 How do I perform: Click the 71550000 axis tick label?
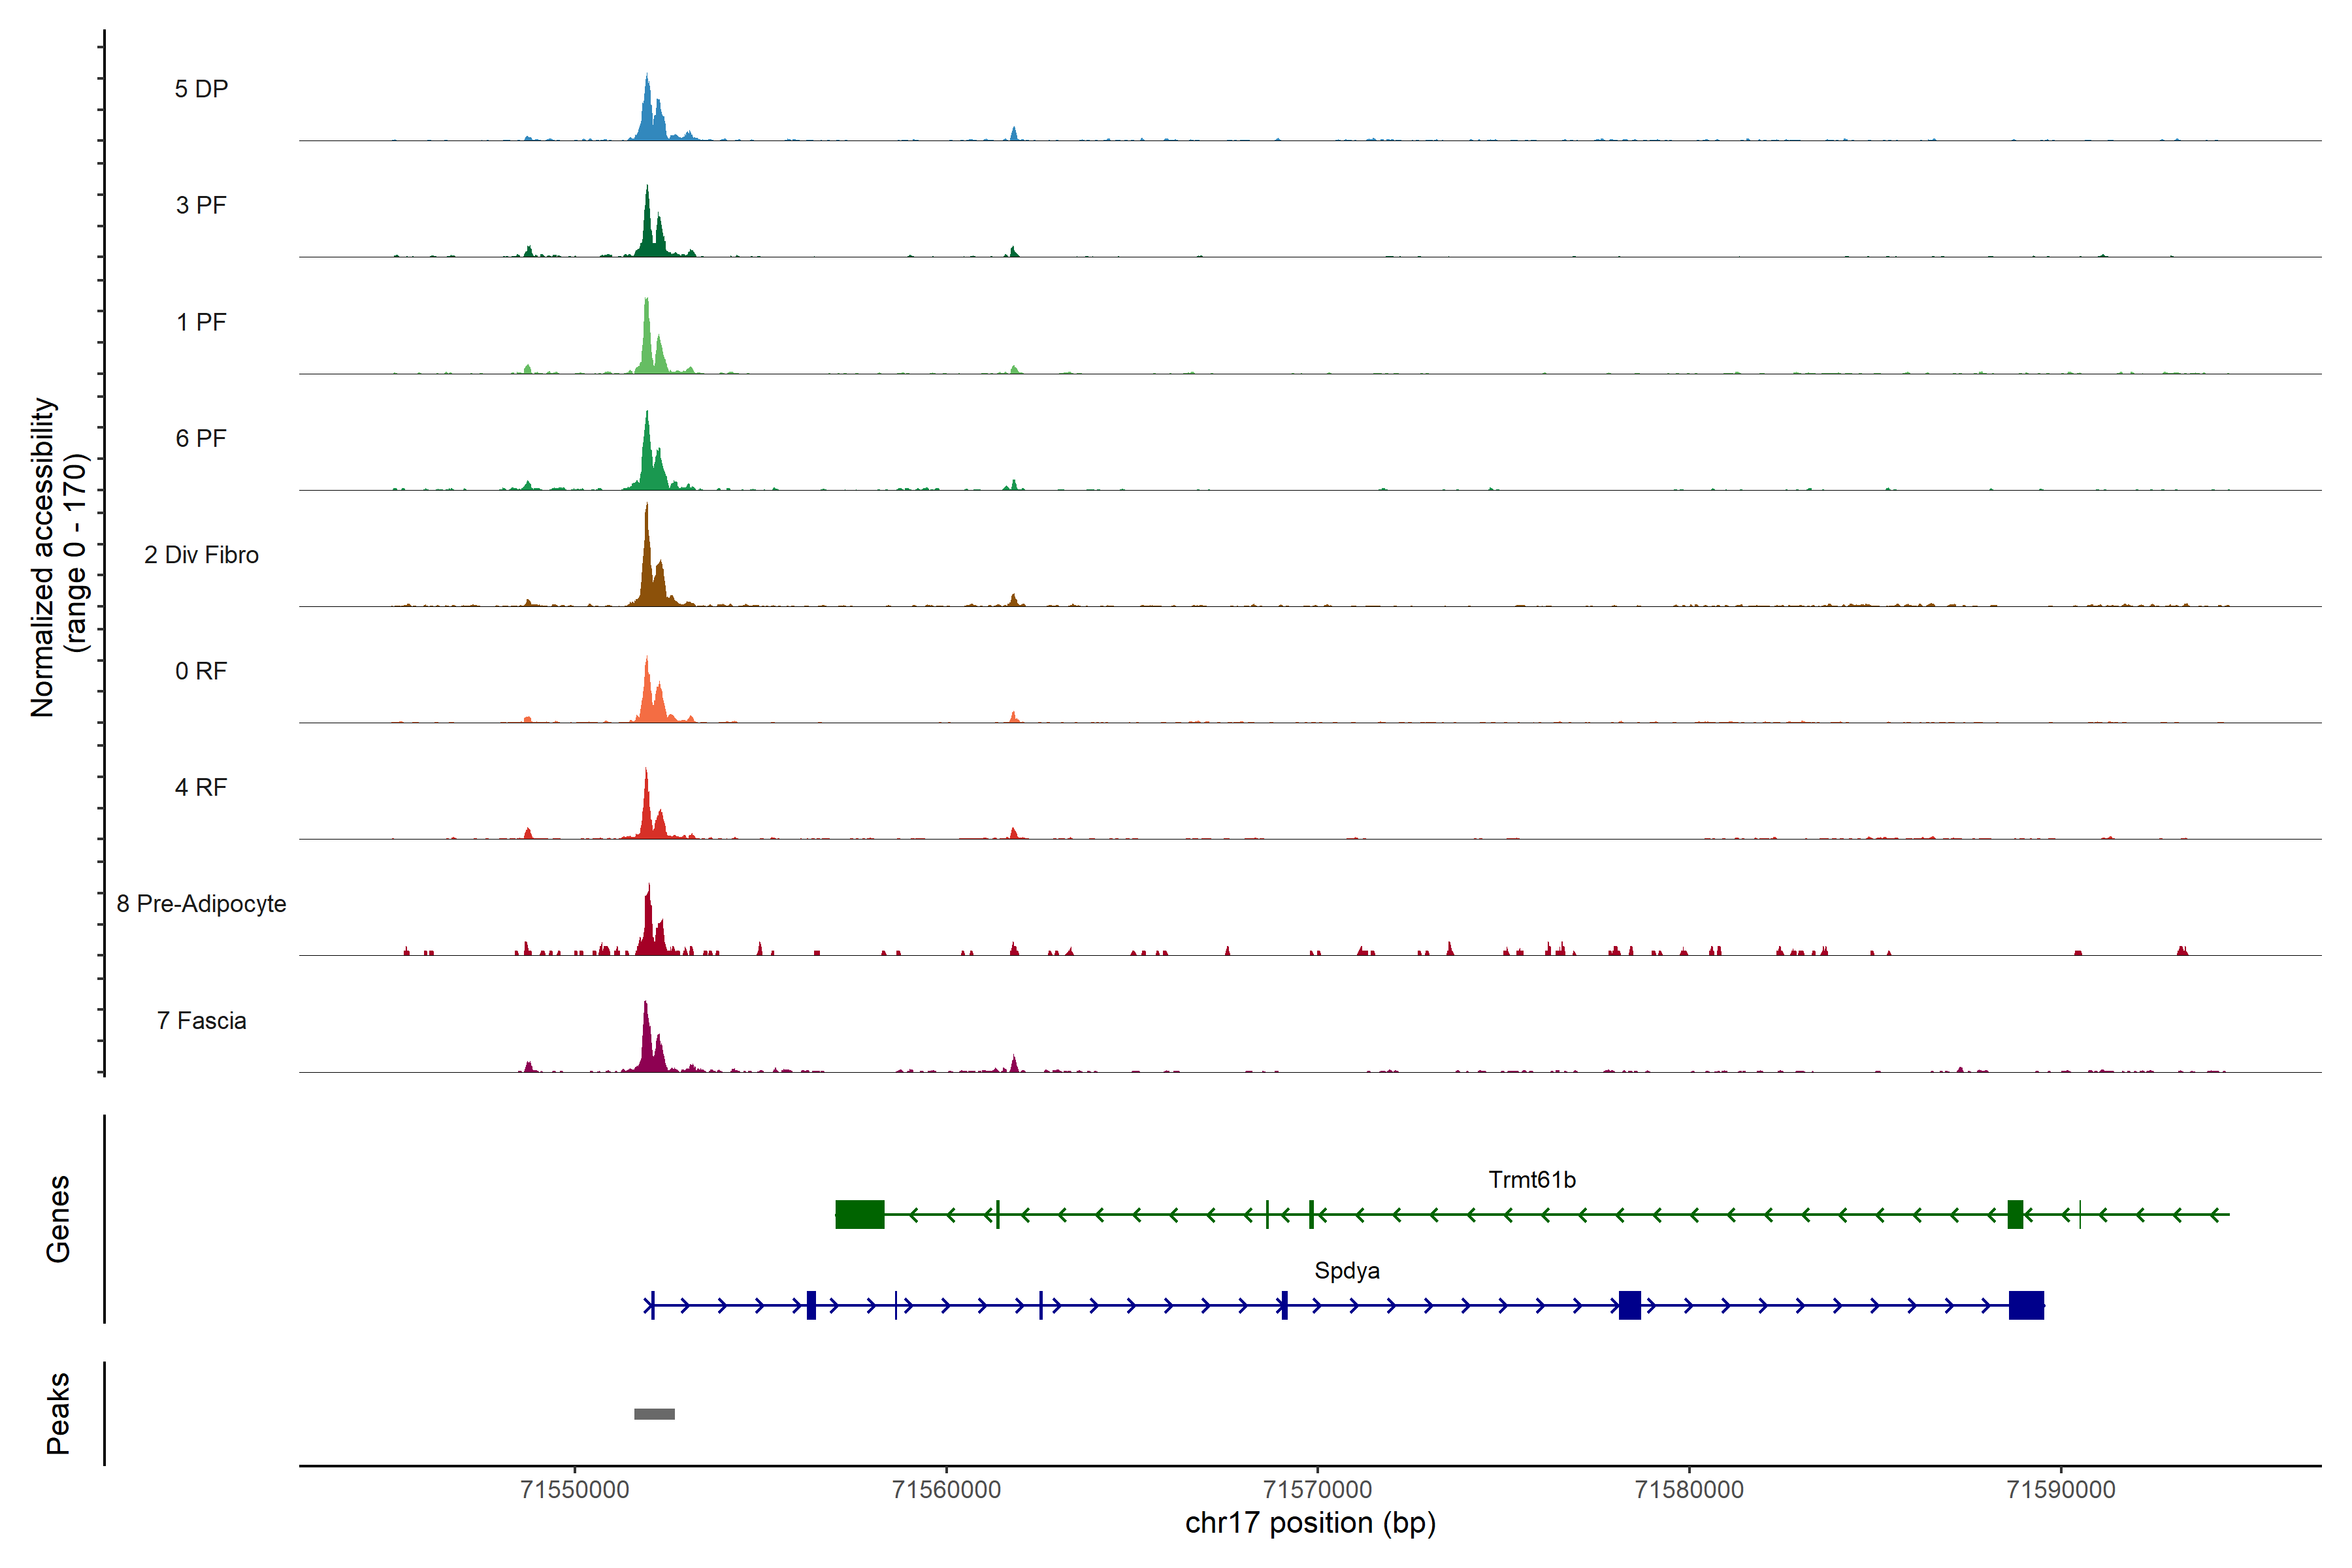coord(575,1489)
